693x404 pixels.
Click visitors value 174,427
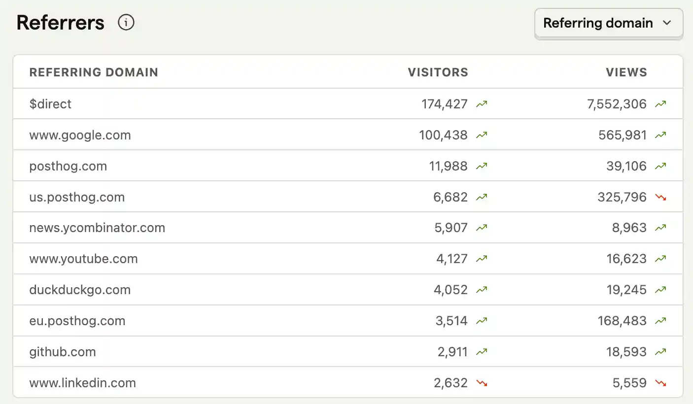click(x=444, y=104)
